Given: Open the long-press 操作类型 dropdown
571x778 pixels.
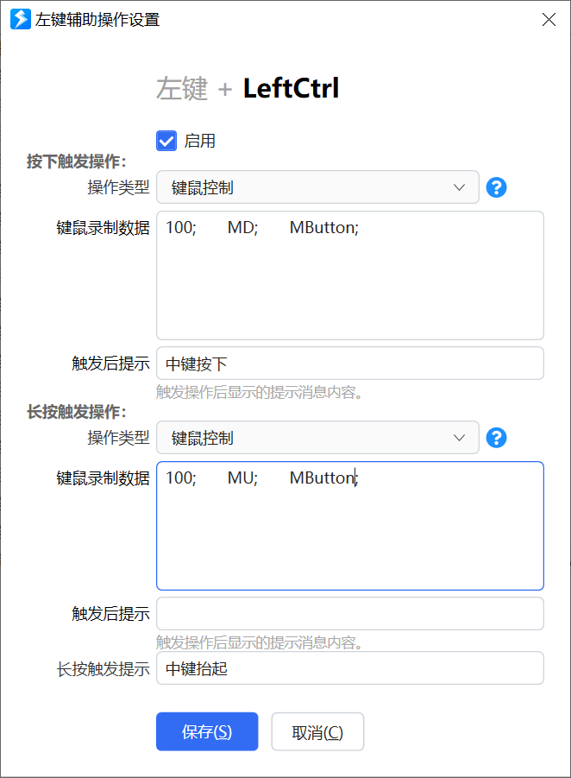Looking at the screenshot, I should point(317,438).
